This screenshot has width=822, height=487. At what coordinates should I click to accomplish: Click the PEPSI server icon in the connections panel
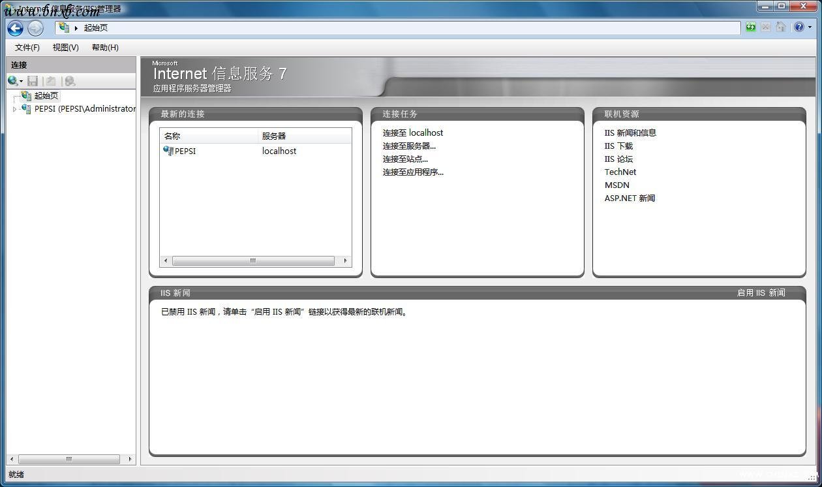[x=26, y=108]
